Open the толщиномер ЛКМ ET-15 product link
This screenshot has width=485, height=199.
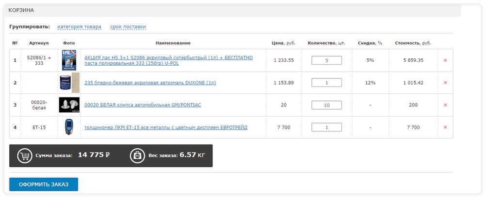pyautogui.click(x=166, y=128)
